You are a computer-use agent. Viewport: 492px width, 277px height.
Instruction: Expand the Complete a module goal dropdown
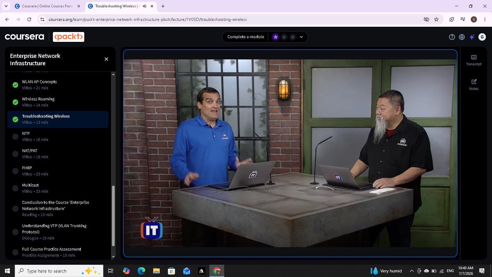[301, 37]
